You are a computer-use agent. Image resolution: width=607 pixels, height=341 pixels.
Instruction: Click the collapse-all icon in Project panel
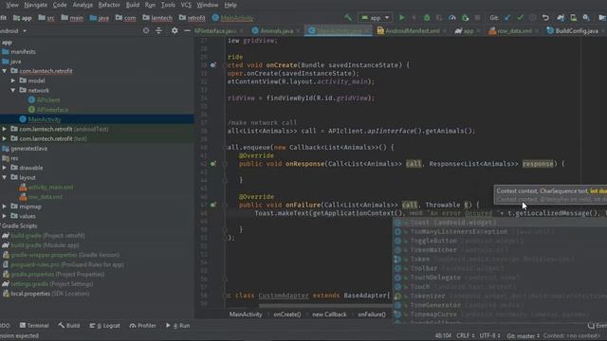point(158,30)
